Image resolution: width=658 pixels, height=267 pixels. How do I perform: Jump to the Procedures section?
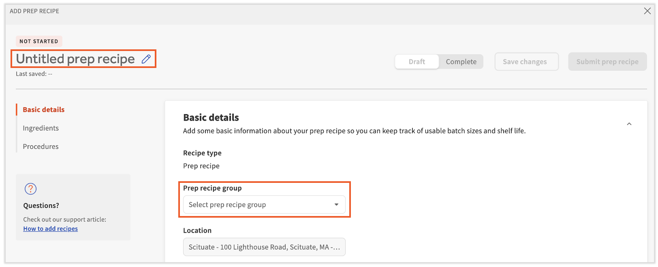click(x=41, y=146)
